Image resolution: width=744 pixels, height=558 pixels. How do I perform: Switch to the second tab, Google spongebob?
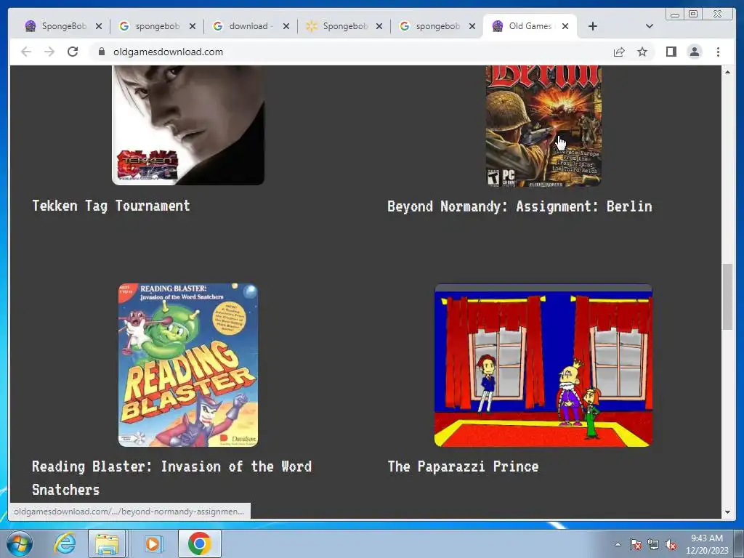coord(150,26)
